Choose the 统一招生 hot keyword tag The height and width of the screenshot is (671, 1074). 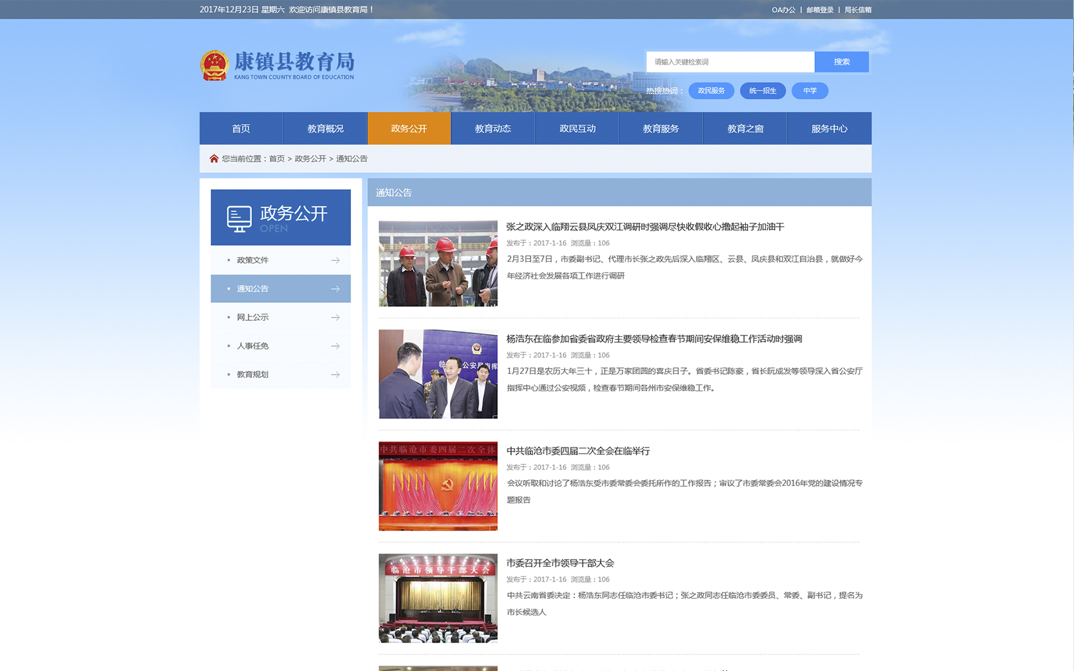point(762,91)
